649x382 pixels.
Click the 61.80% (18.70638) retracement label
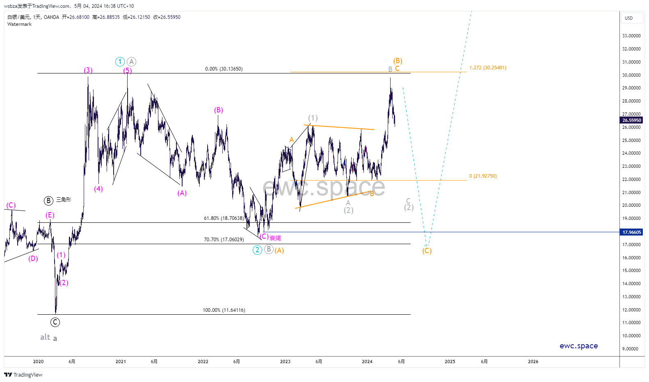click(224, 218)
